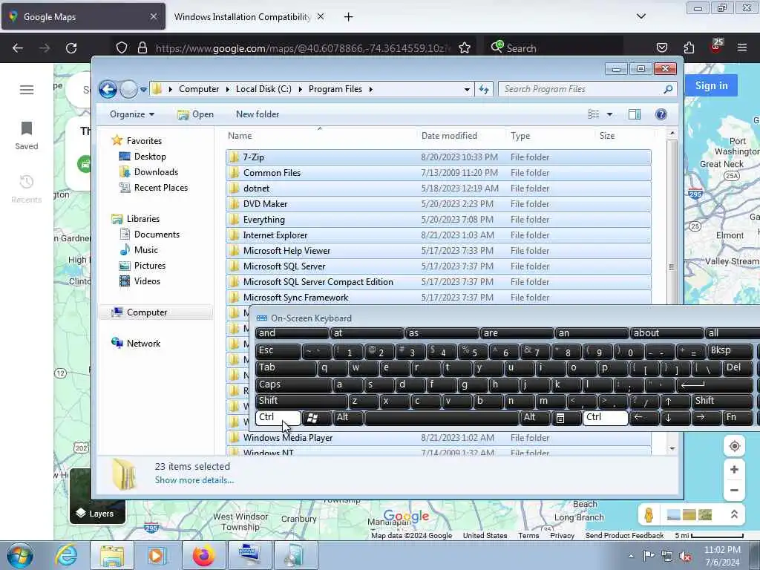
Task: Reload the Google Maps page
Action: tap(71, 48)
